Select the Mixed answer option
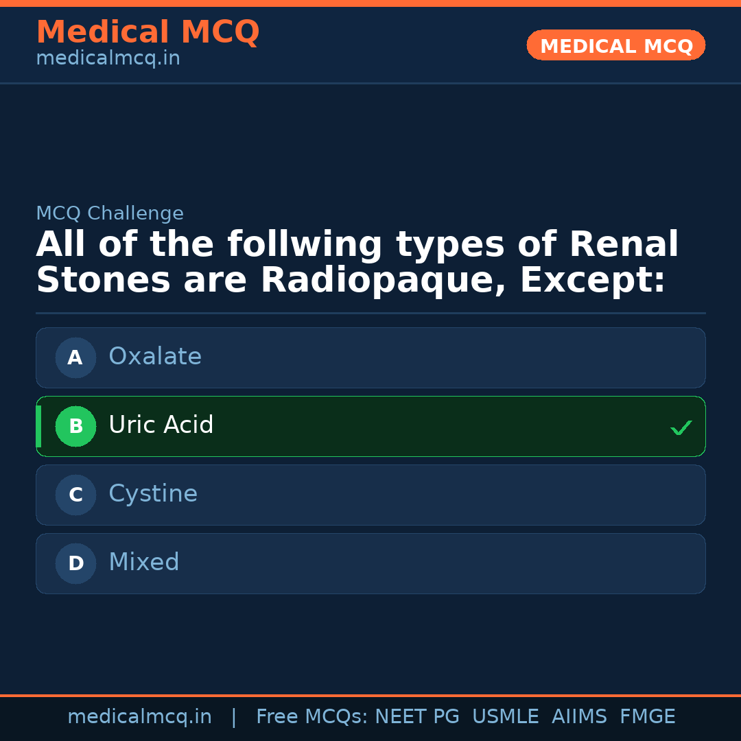The width and height of the screenshot is (741, 741). click(370, 563)
